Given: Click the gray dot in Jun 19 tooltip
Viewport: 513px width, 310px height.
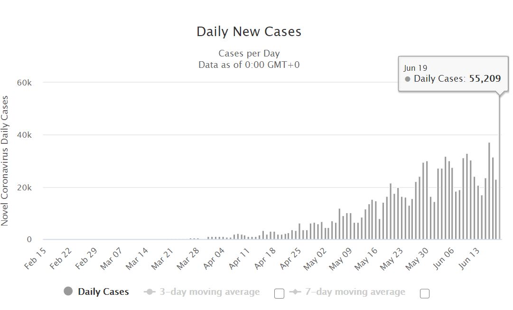Looking at the screenshot, I should (x=407, y=79).
